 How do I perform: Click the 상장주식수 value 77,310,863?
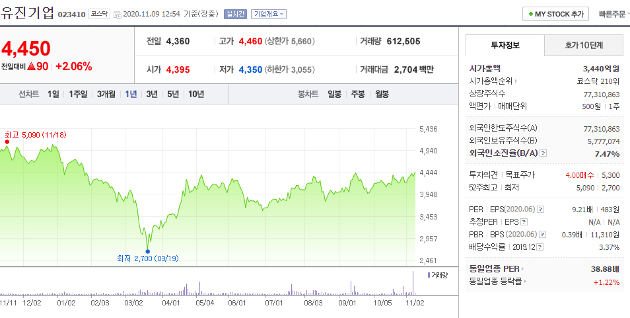click(602, 94)
